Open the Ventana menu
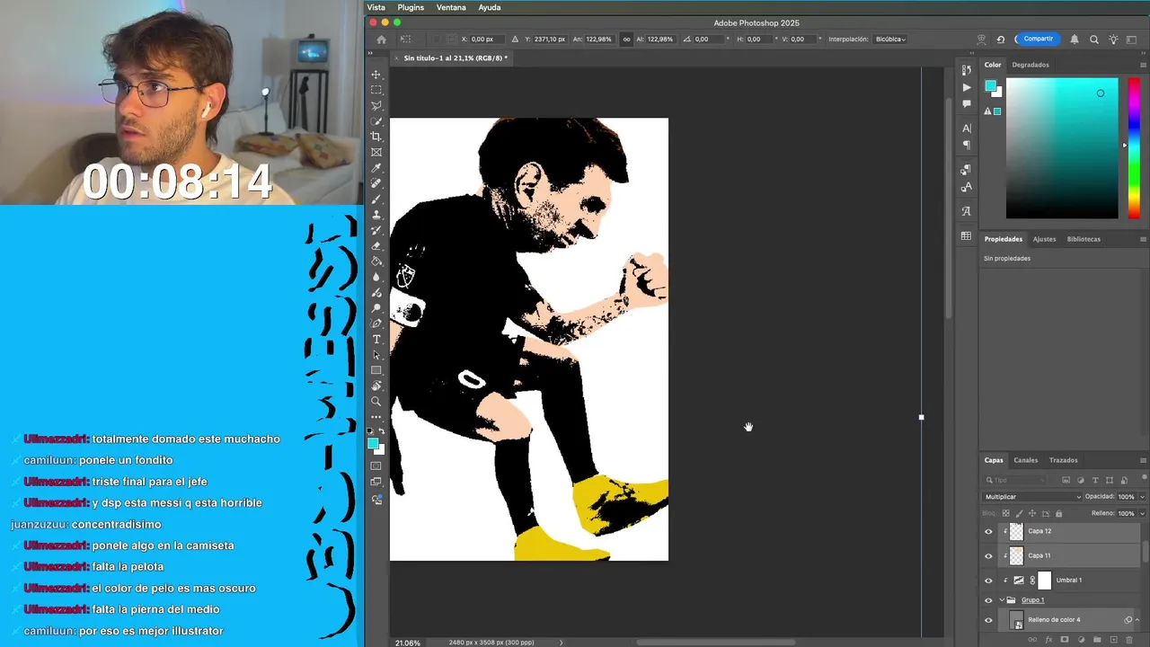The image size is (1150, 647). [451, 7]
